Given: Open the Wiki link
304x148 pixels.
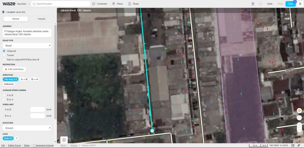Looking at the screenshot, I should 3,145.
